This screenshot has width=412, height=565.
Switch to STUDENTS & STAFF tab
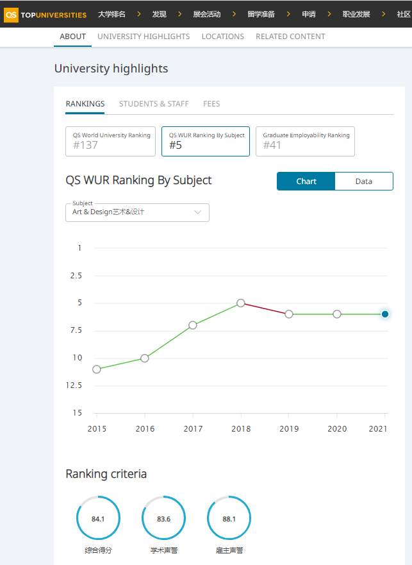154,104
